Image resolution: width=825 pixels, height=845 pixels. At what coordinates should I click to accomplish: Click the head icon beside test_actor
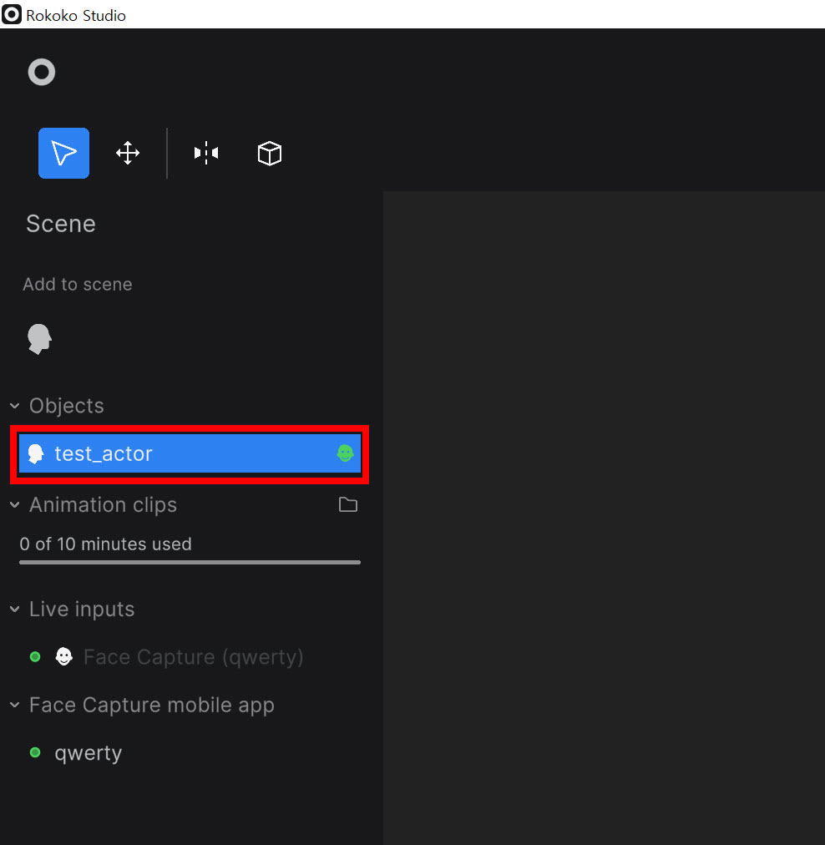(36, 453)
